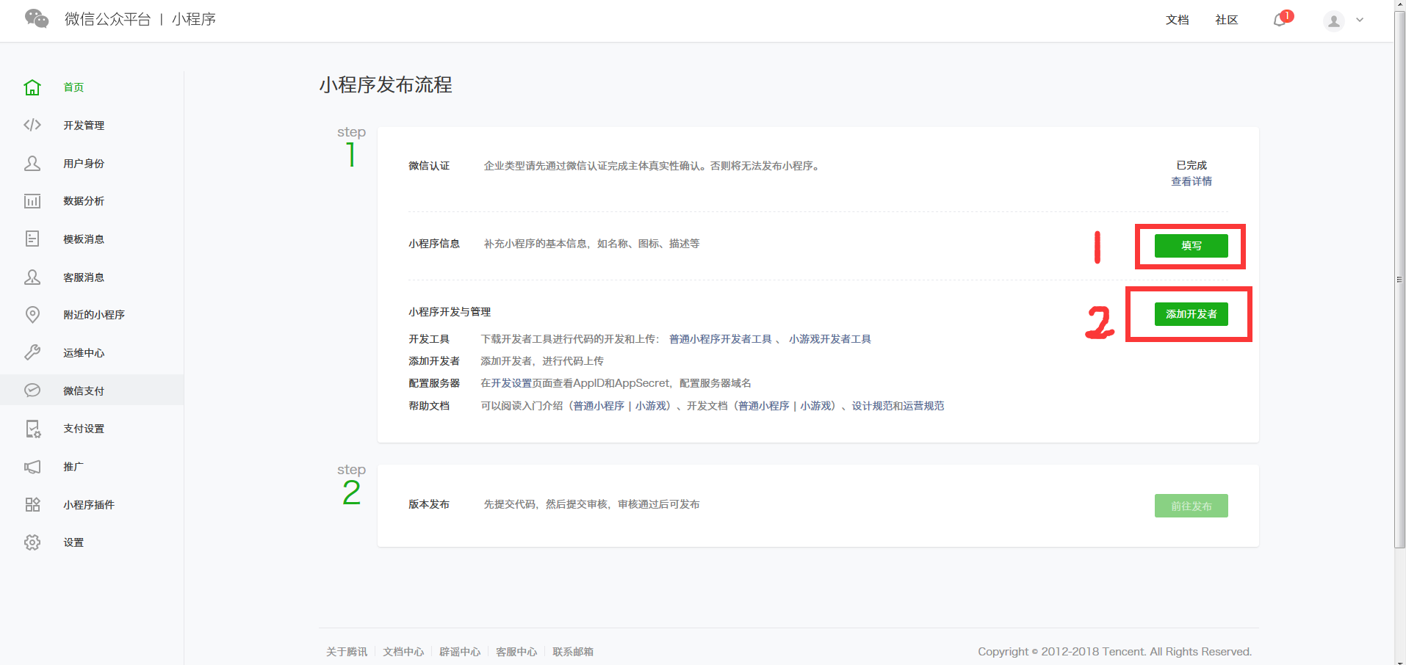Open 附近的小程序 menu item
Image resolution: width=1406 pixels, height=665 pixels.
click(94, 315)
